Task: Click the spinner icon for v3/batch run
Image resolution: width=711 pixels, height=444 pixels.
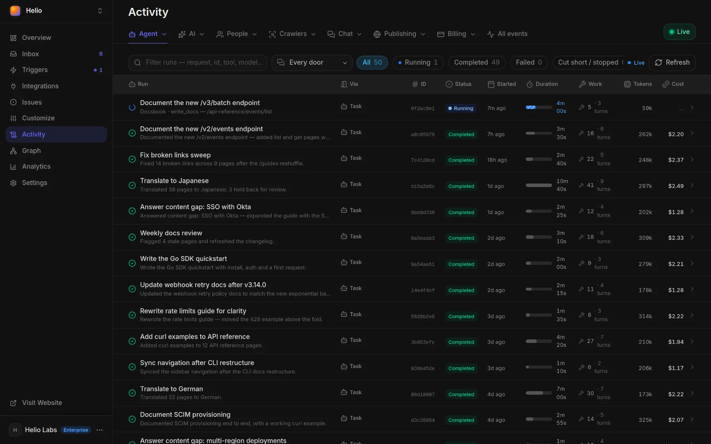Action: point(132,107)
